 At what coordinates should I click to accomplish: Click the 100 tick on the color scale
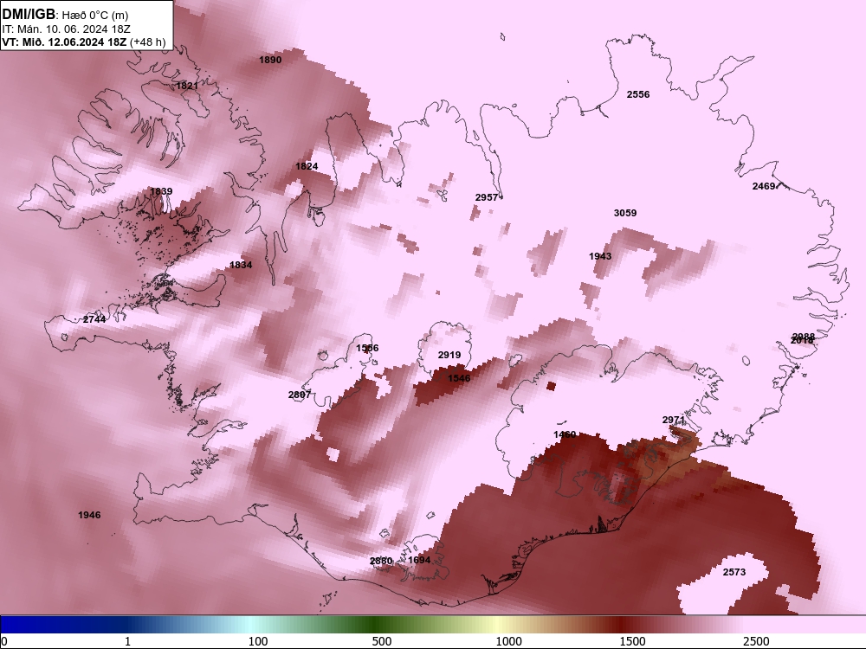point(258,641)
